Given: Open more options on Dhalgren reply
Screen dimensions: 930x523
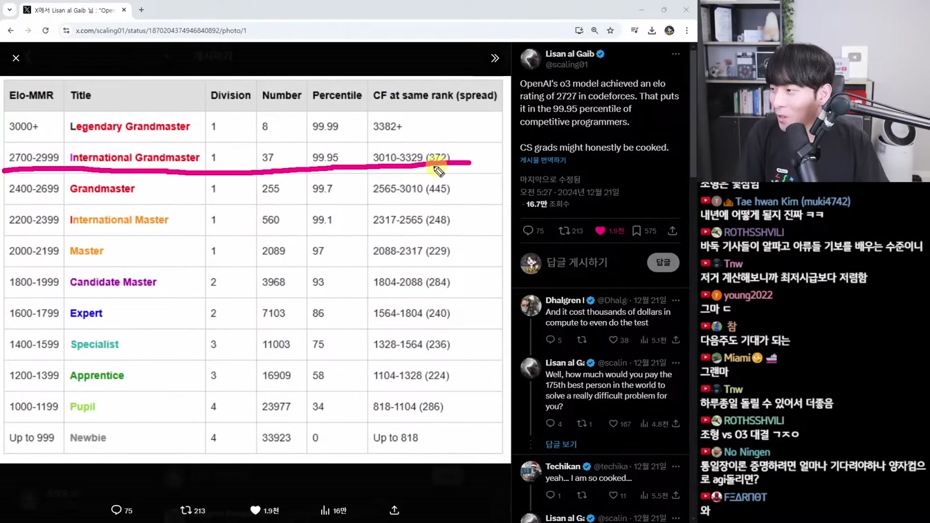Looking at the screenshot, I should [675, 300].
